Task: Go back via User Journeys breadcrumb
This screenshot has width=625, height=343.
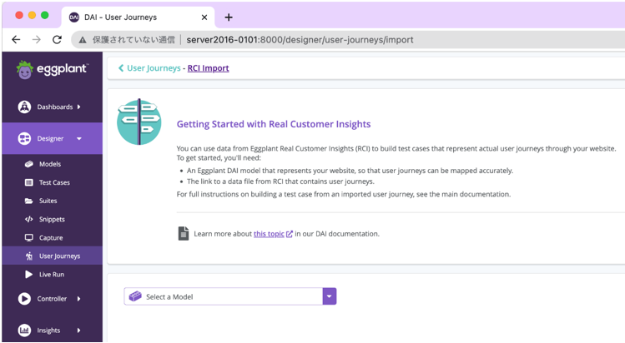Action: tap(154, 68)
